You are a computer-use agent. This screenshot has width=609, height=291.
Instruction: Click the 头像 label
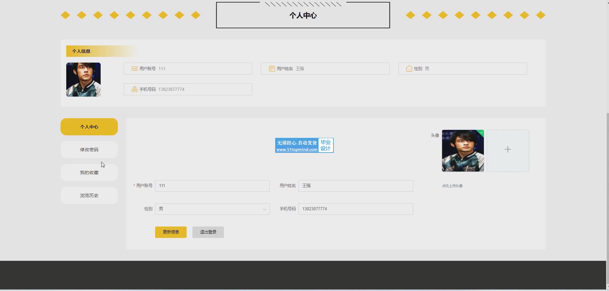click(435, 135)
